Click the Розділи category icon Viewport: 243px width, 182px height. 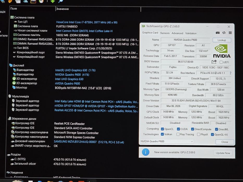coord(9,155)
